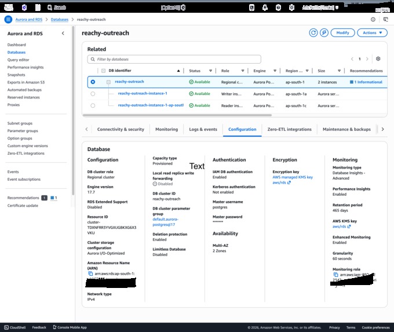Click the Available status icon of reachy-outreach-instance-1
Image resolution: width=394 pixels, height=332 pixels.
[191, 93]
